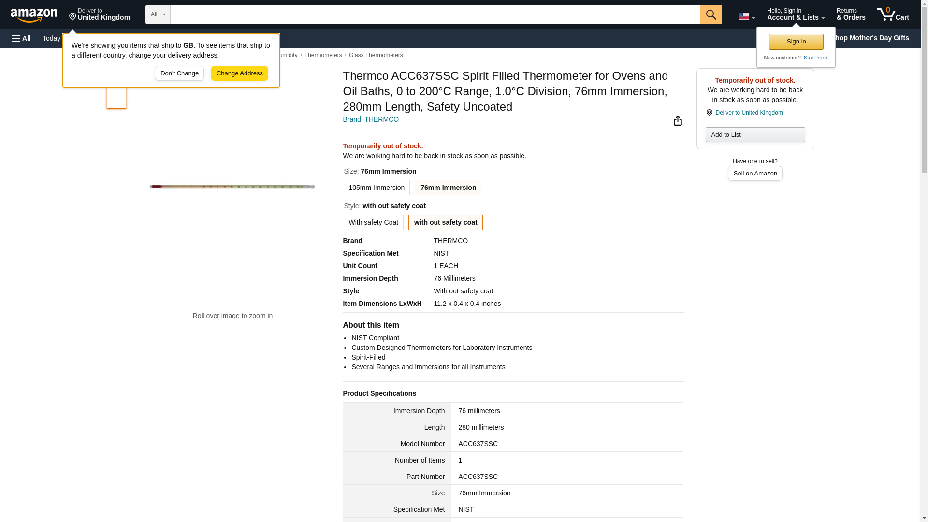Screen dimensions: 928x522
Task: Click the Amazon logo
Action: coord(34,15)
